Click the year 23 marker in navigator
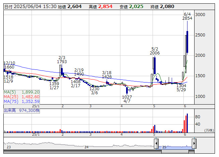This screenshot has height=157, width=219. [9, 147]
